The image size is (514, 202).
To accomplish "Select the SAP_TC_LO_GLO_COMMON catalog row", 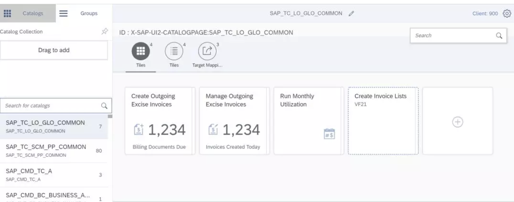I will pyautogui.click(x=54, y=127).
